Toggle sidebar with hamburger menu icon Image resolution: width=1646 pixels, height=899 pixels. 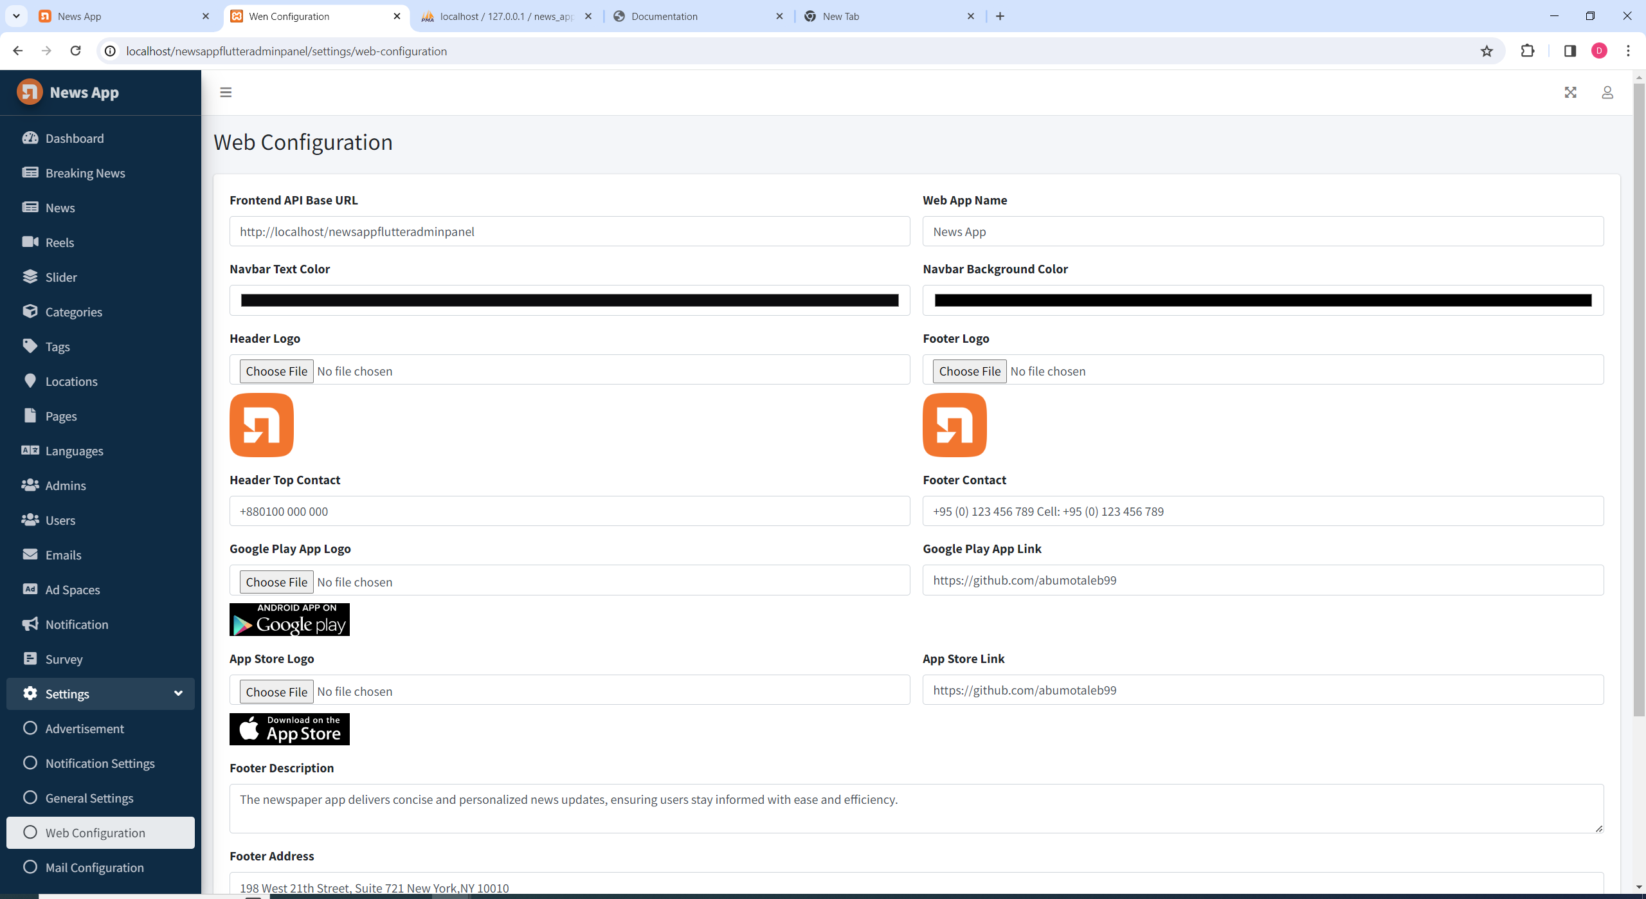226,93
